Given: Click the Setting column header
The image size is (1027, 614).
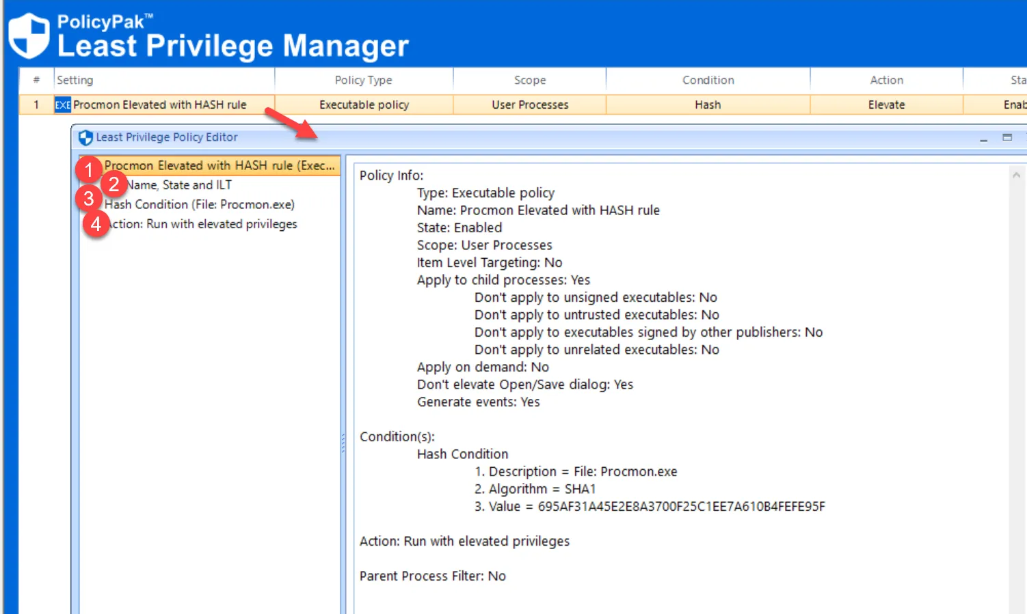Looking at the screenshot, I should [164, 80].
